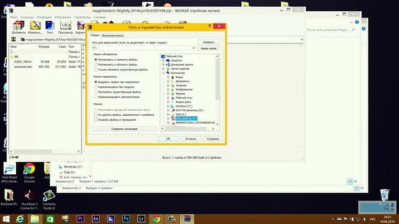The image size is (399, 224).
Task: Open Internet Explorer from the taskbar
Action: (x=20, y=219)
